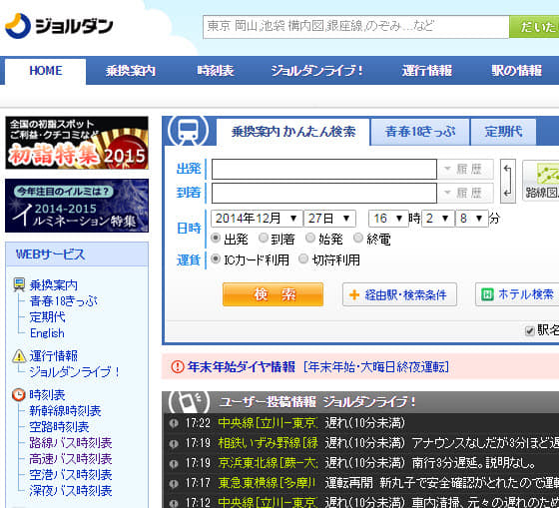Click into the 到着 station input field
The height and width of the screenshot is (508, 559).
pyautogui.click(x=324, y=193)
